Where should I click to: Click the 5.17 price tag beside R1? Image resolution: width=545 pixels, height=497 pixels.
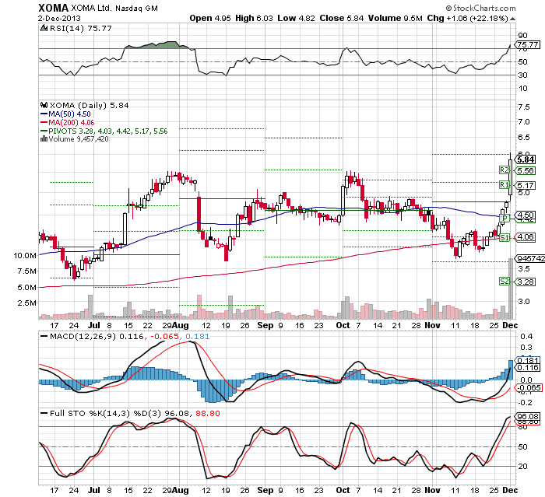[x=526, y=185]
